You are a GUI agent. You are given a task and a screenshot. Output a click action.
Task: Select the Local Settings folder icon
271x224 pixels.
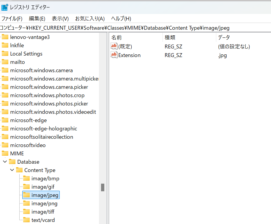(x=5, y=53)
